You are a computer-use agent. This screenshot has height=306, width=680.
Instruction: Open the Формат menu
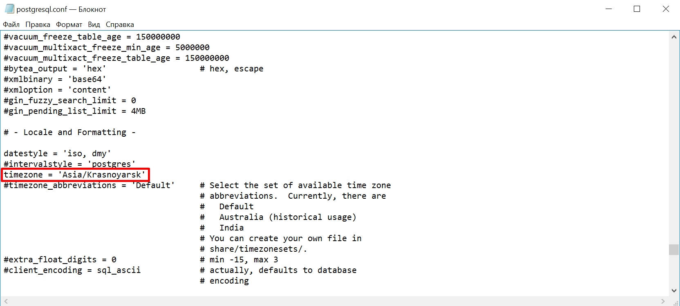(x=69, y=24)
